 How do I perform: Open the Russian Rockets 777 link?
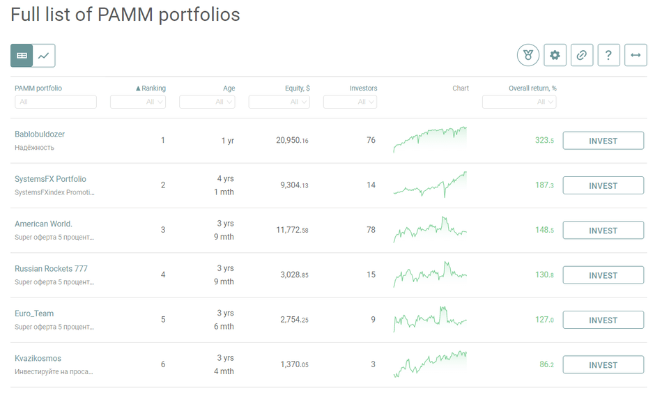coord(51,269)
